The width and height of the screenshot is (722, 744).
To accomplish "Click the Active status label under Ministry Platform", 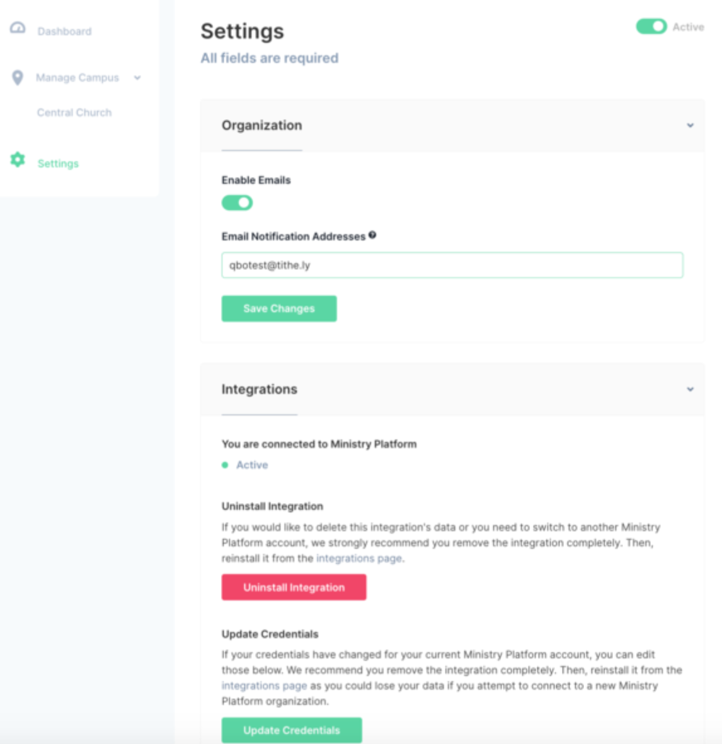I will click(x=252, y=465).
